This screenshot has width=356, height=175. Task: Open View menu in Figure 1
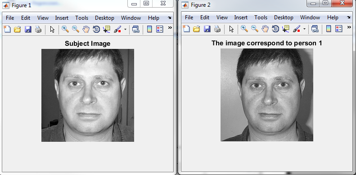(43, 18)
